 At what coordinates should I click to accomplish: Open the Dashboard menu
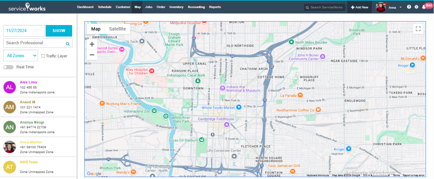pos(85,7)
